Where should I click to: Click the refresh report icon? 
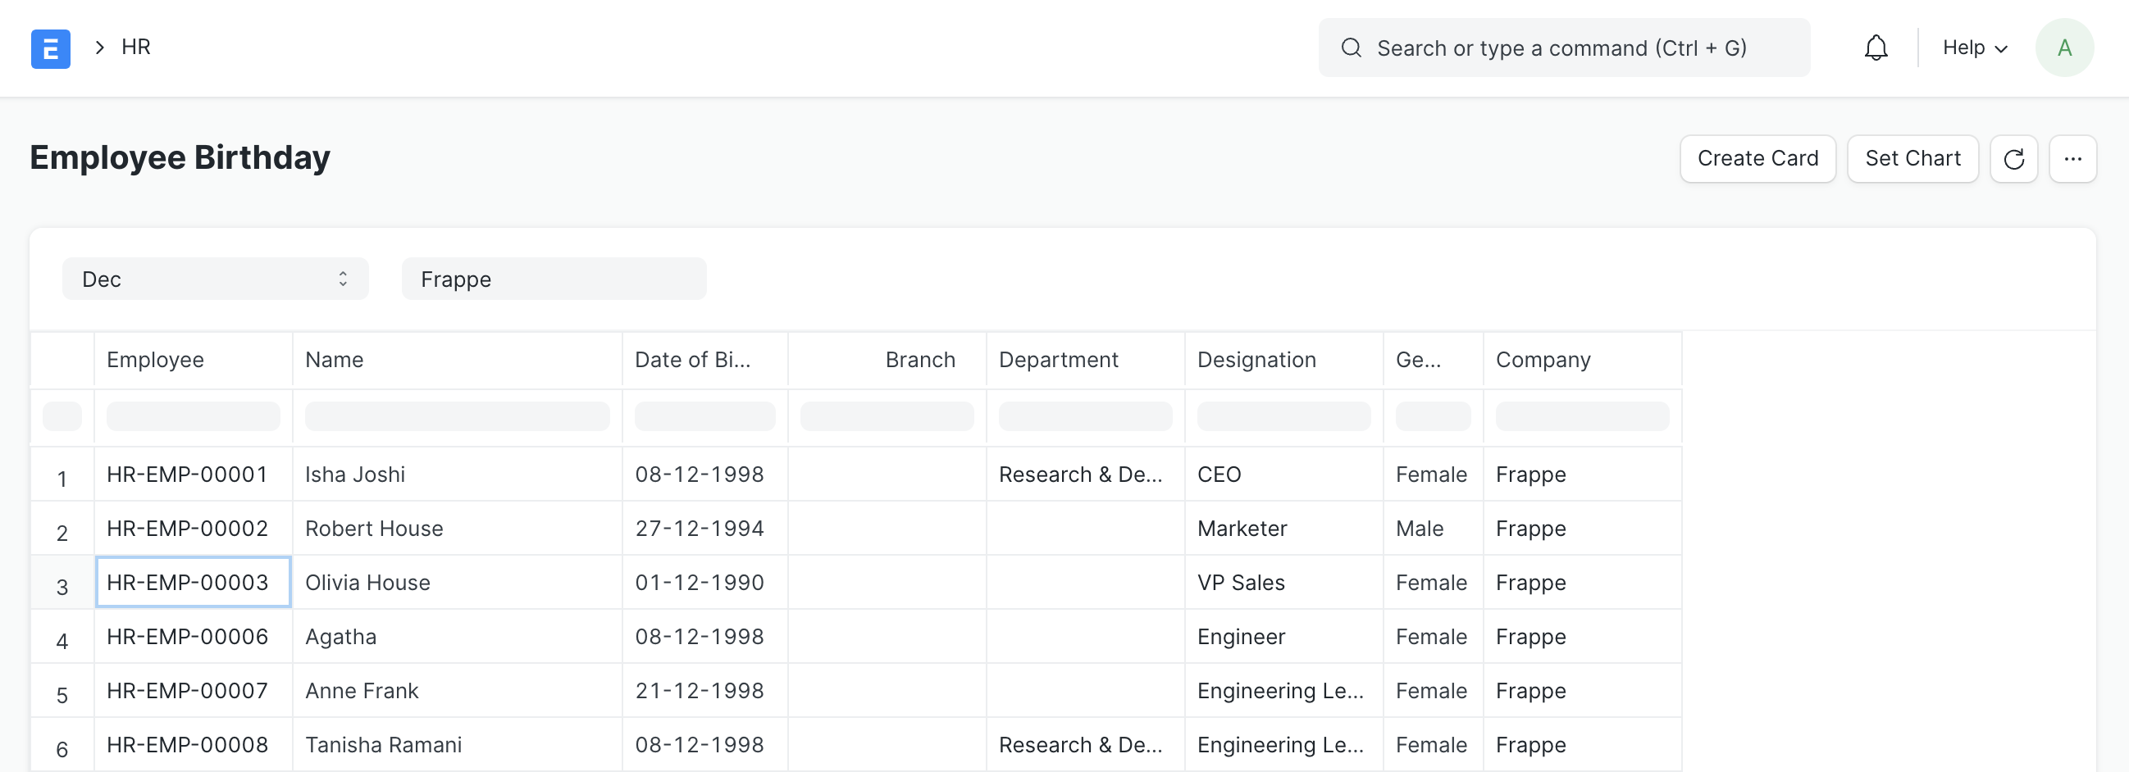(2013, 158)
